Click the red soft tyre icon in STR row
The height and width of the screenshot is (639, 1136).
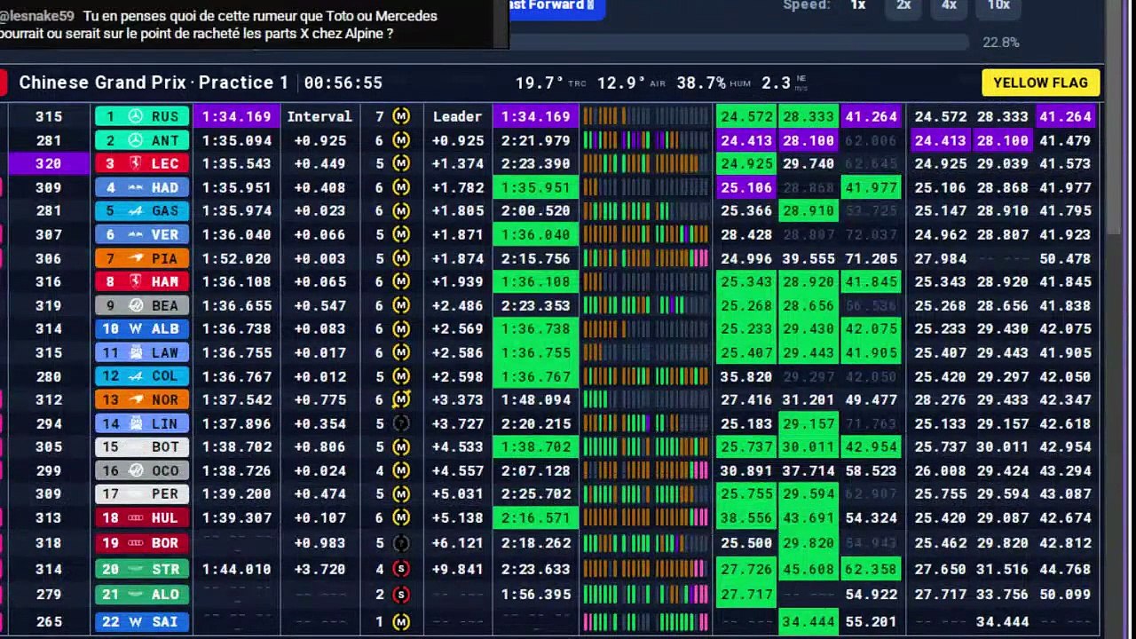(x=401, y=569)
